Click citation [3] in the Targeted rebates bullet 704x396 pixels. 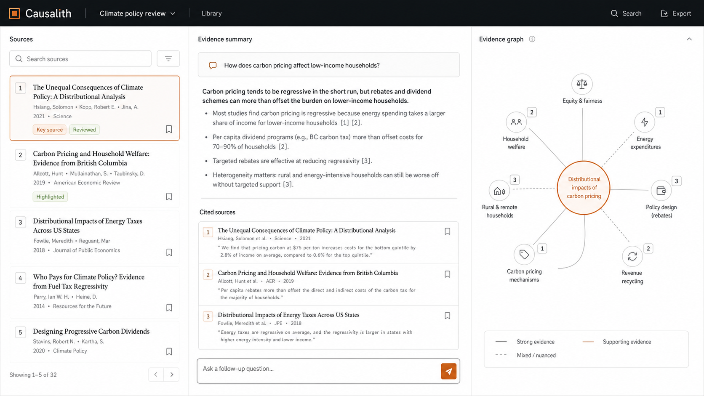coord(366,161)
